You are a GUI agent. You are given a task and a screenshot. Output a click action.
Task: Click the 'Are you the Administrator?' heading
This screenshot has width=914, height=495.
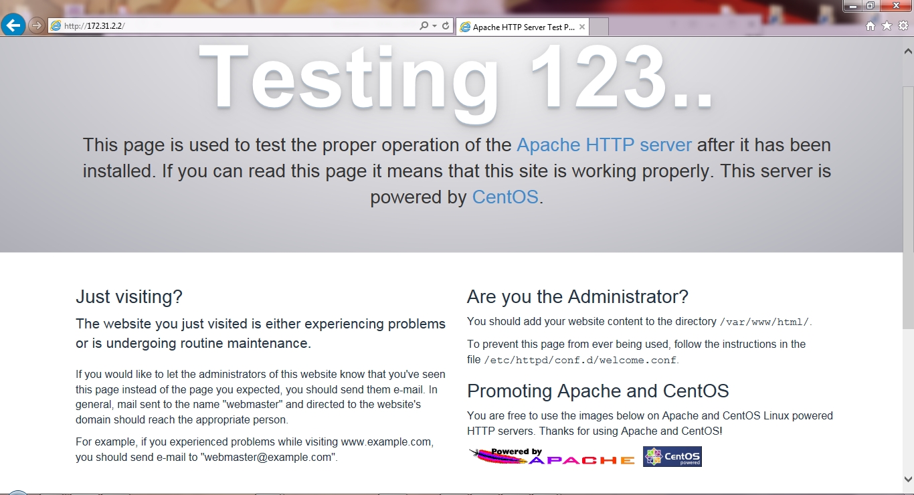pyautogui.click(x=577, y=297)
